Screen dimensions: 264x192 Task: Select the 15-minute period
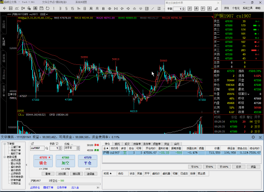pyautogui.click(x=73, y=8)
